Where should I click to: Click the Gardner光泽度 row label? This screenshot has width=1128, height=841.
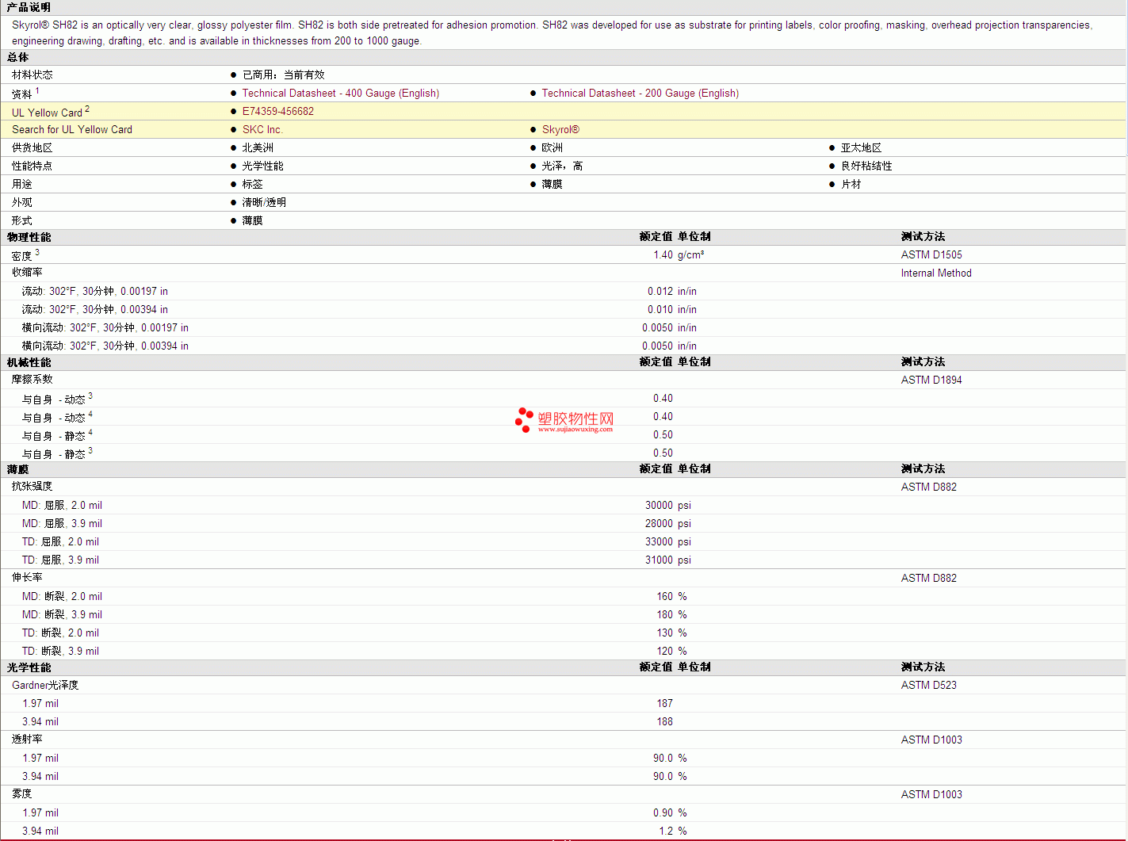tap(45, 685)
